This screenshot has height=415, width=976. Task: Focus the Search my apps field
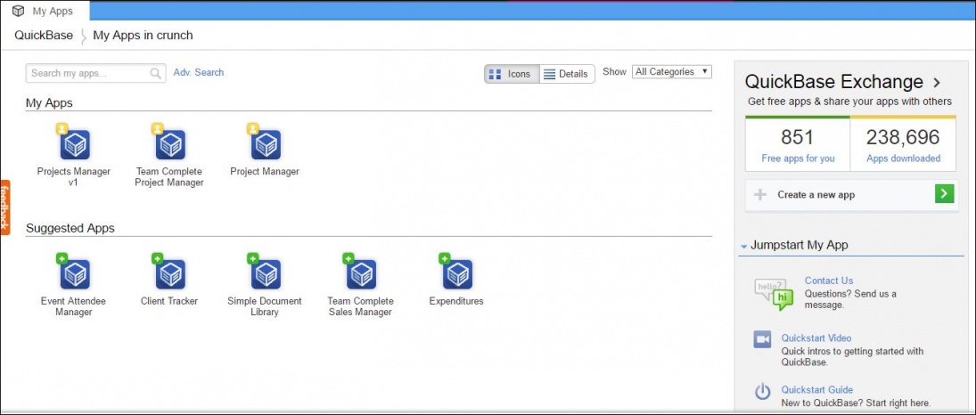96,73
